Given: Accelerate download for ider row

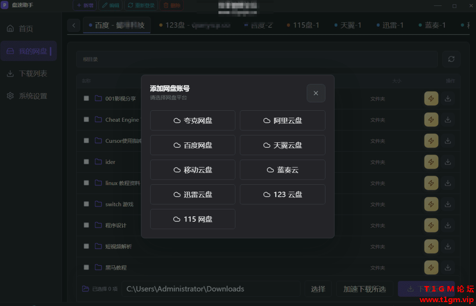Looking at the screenshot, I should [x=431, y=162].
